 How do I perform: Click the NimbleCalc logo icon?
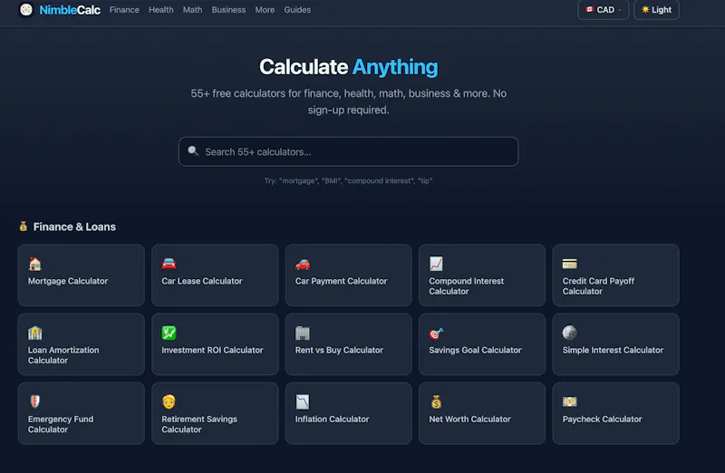[26, 9]
